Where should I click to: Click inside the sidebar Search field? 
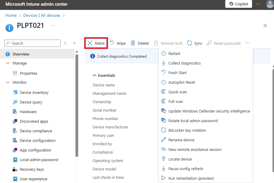point(32,43)
